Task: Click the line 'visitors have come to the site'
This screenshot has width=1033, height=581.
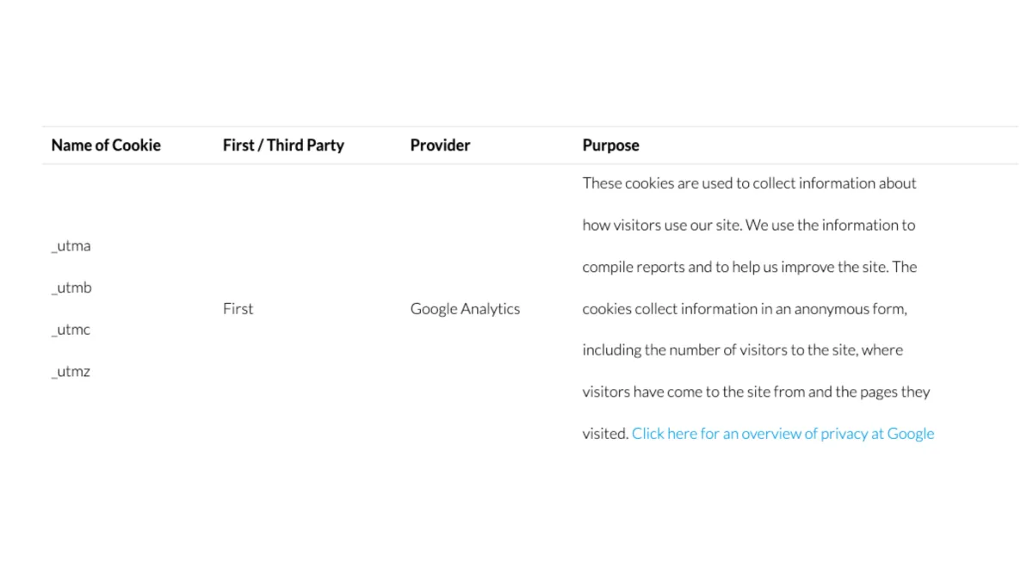Action: click(x=757, y=392)
